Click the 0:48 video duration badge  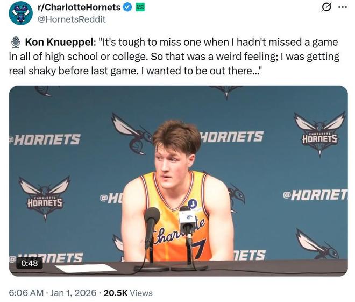(x=30, y=263)
